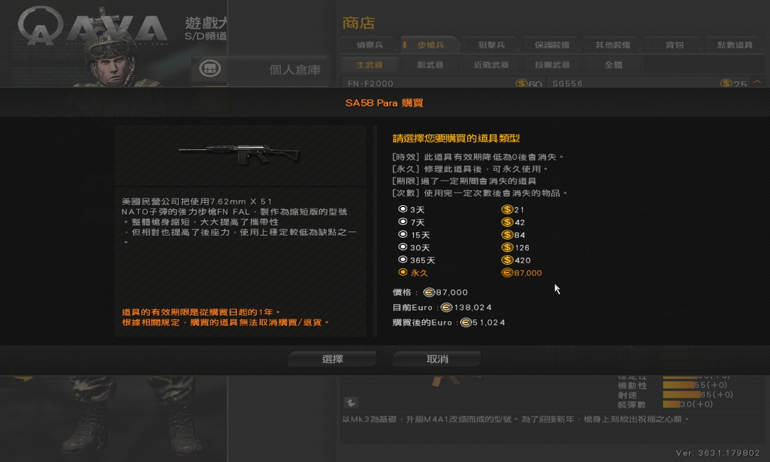Choose the 15天 rental period
This screenshot has height=462, width=770.
[402, 235]
